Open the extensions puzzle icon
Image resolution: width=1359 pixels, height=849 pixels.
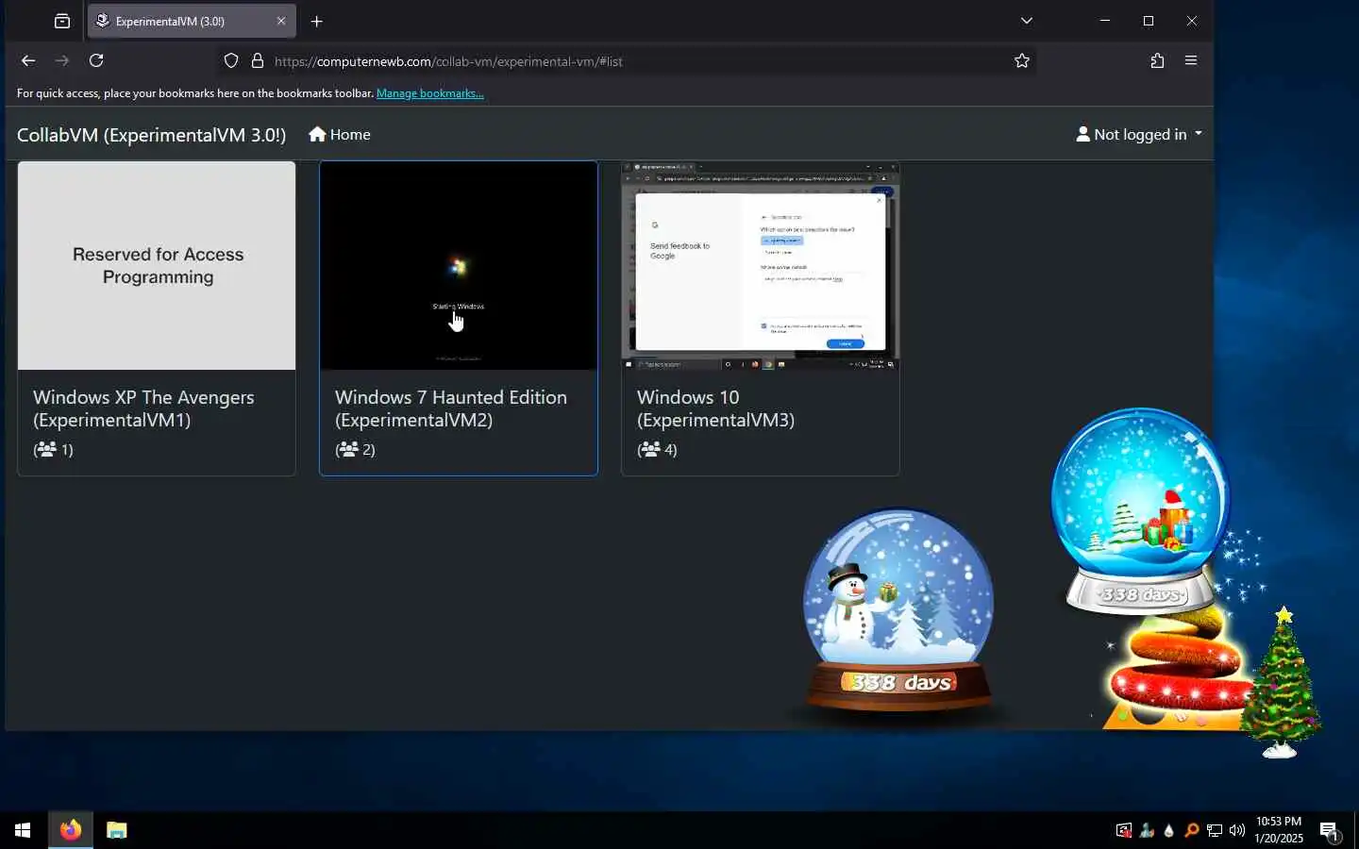click(x=1157, y=60)
